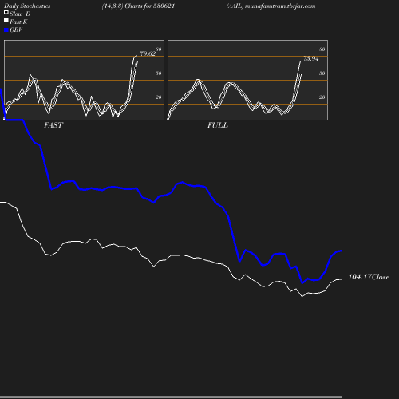
Task: Click the end of blue OBV line
Action: click(x=342, y=251)
